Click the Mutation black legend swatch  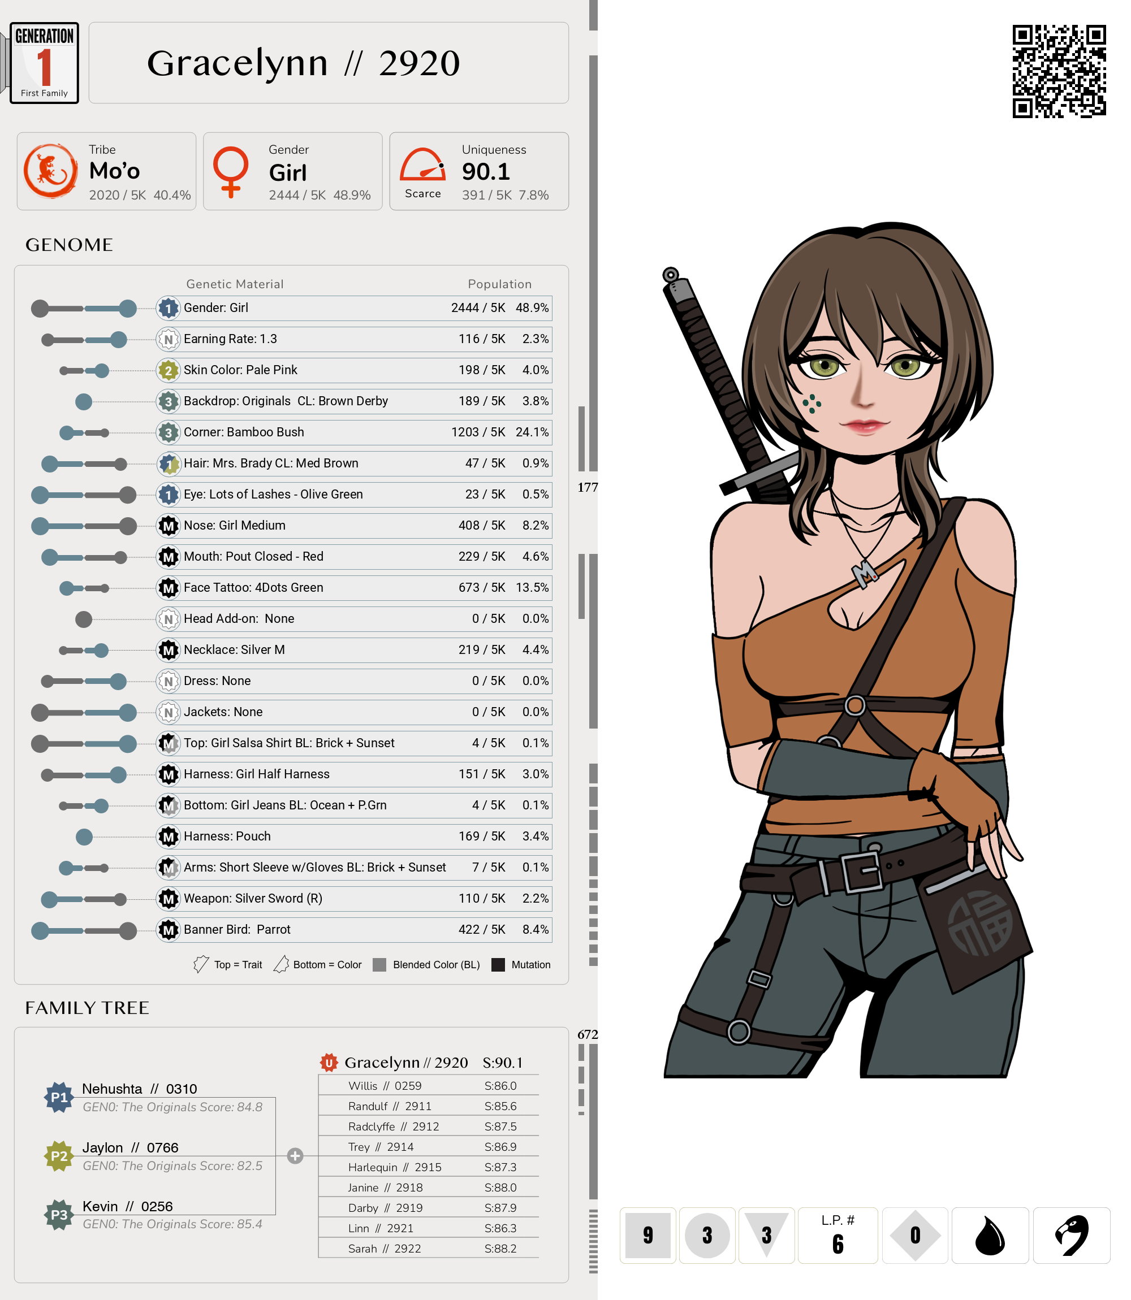[x=498, y=964]
